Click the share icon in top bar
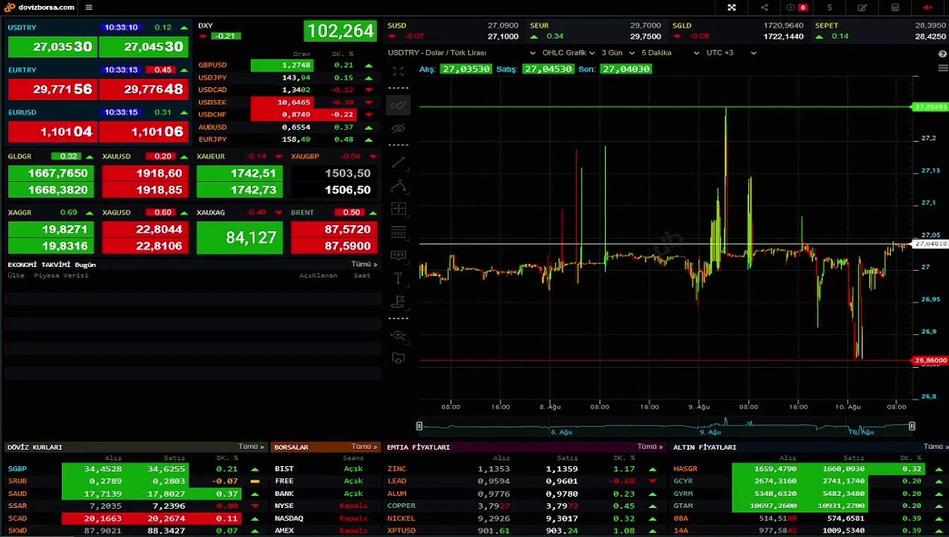 click(x=764, y=7)
